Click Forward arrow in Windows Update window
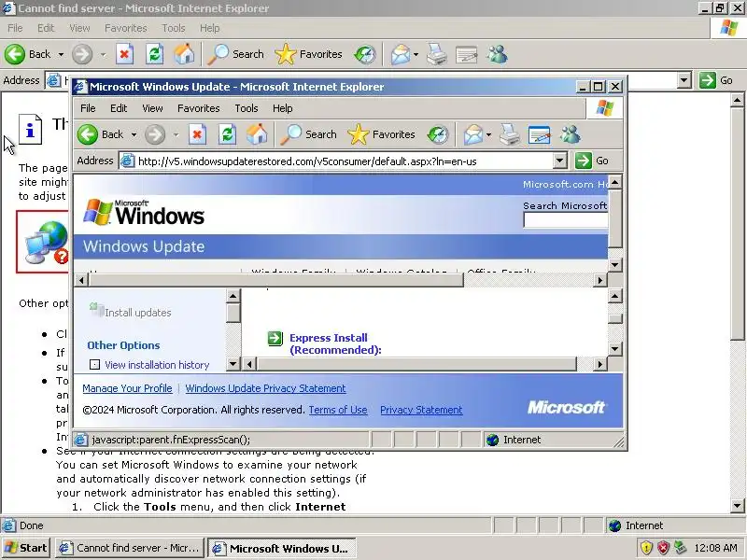Viewport: 747px width, 560px height. [x=155, y=134]
